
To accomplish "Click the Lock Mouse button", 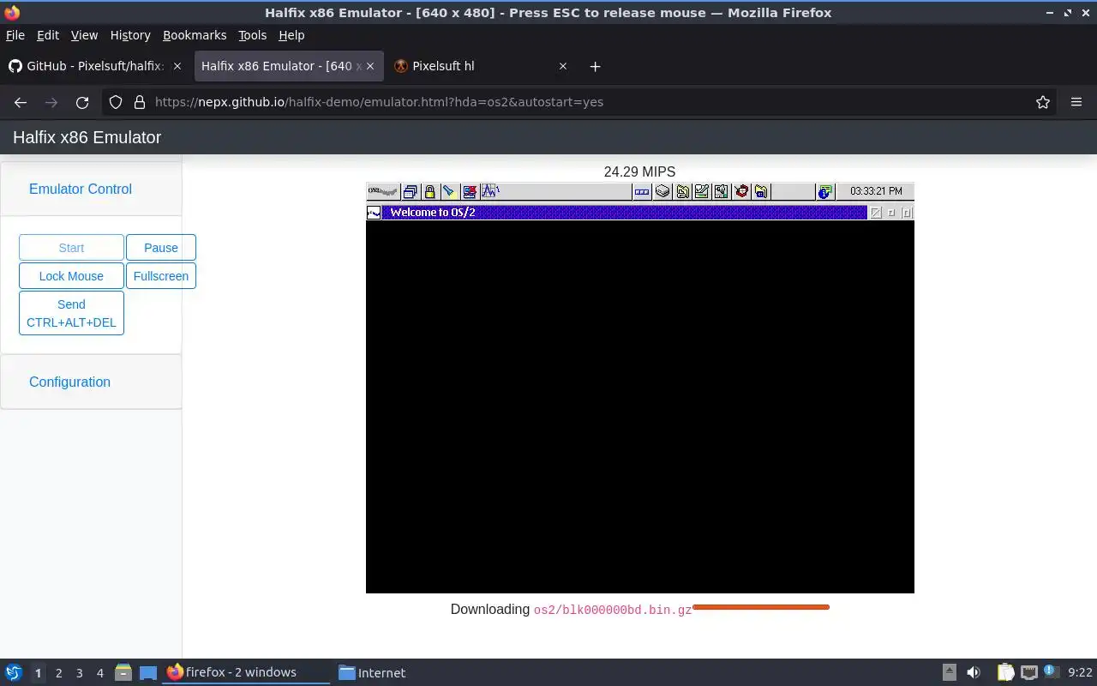I will click(x=71, y=276).
